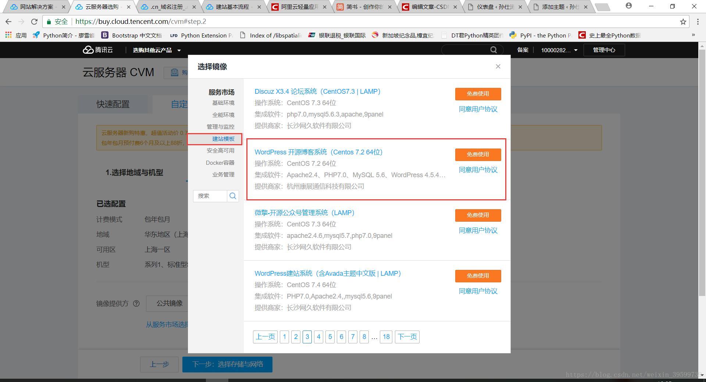Click the secure lock icon in address bar
Viewport: 706px width, 382px height.
(49, 22)
